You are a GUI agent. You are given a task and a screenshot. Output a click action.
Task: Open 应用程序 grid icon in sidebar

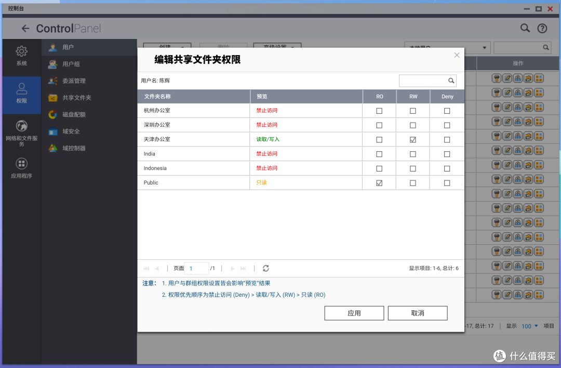click(21, 164)
